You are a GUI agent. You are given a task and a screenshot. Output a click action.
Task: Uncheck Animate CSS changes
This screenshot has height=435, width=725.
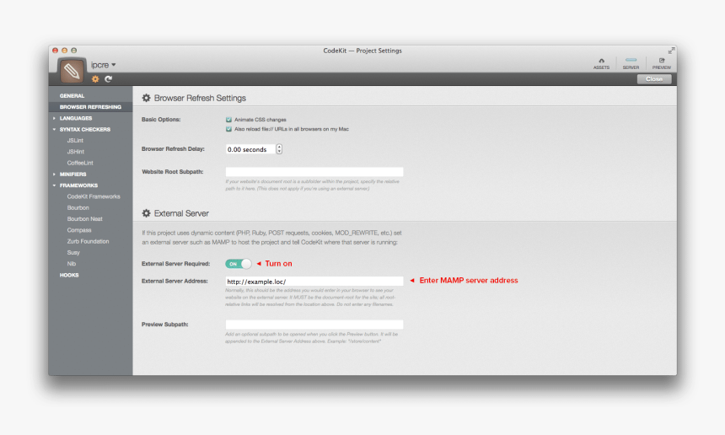pos(228,120)
